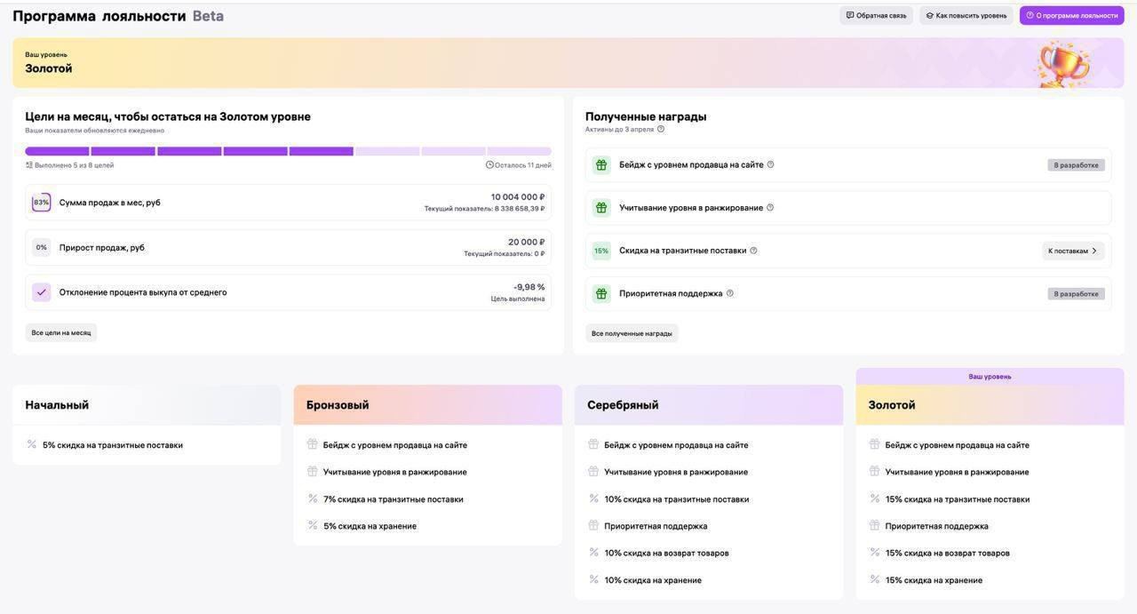Image resolution: width=1137 pixels, height=614 pixels.
Task: Click the gold trophy image in the level banner
Action: [1062, 63]
